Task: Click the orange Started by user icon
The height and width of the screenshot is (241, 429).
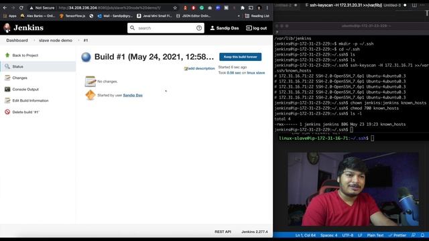Action: (x=90, y=95)
